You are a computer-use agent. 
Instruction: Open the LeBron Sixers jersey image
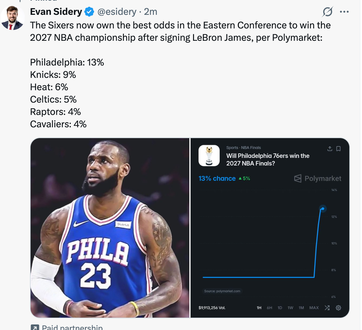pos(110,228)
